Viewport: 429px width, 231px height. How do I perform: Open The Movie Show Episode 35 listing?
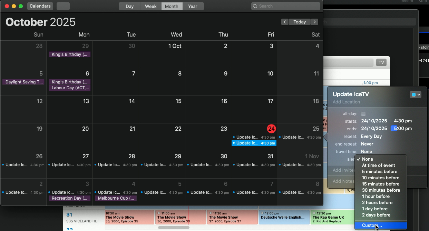tap(129, 217)
